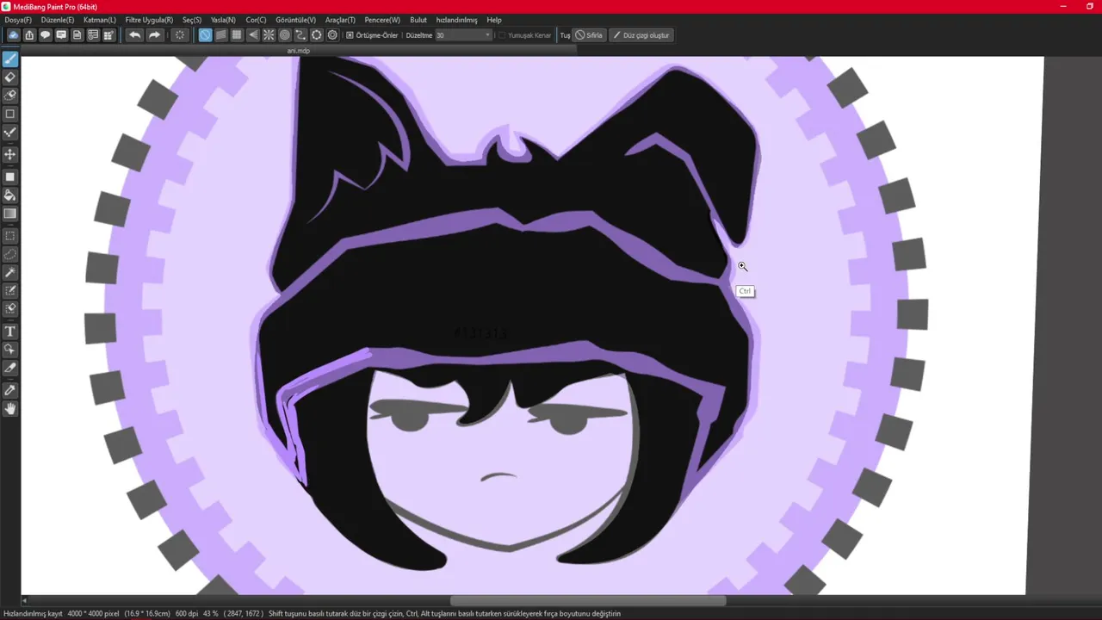The height and width of the screenshot is (620, 1102).
Task: Click the ellipse snap settings icon
Action: (x=317, y=35)
